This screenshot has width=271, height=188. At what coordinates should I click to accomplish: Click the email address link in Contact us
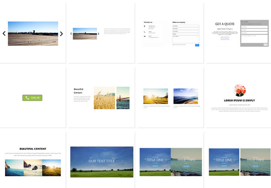[153, 37]
